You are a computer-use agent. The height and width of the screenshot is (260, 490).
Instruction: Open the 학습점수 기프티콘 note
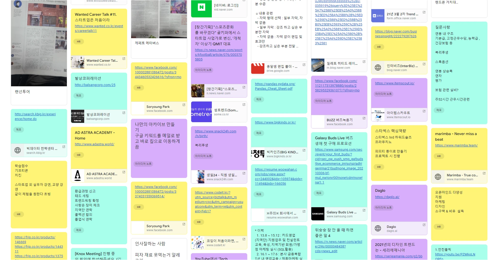coord(39,194)
